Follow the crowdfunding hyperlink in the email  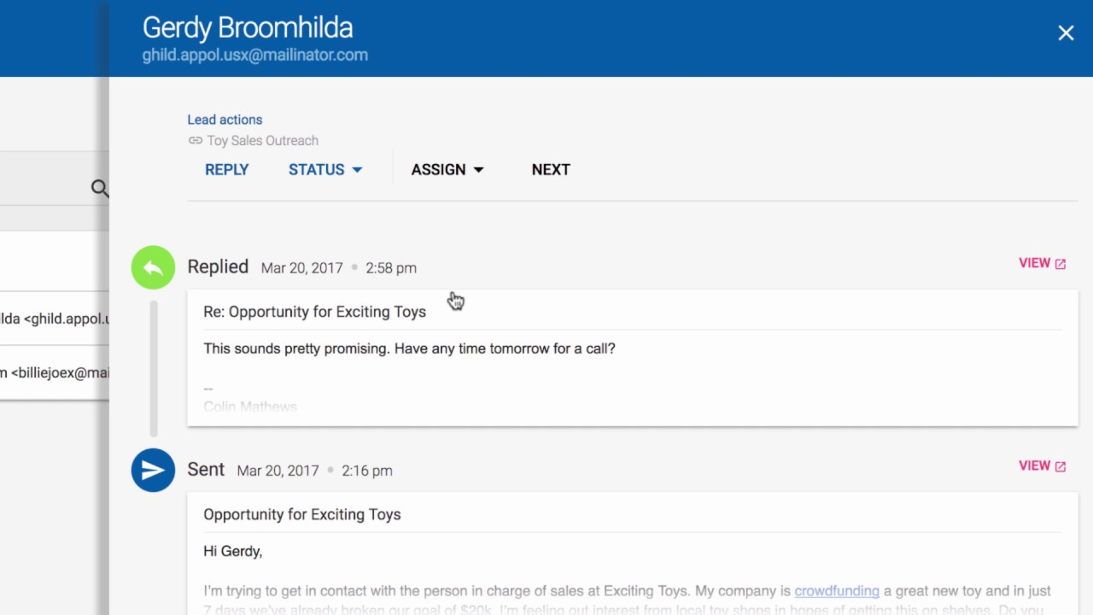click(837, 591)
